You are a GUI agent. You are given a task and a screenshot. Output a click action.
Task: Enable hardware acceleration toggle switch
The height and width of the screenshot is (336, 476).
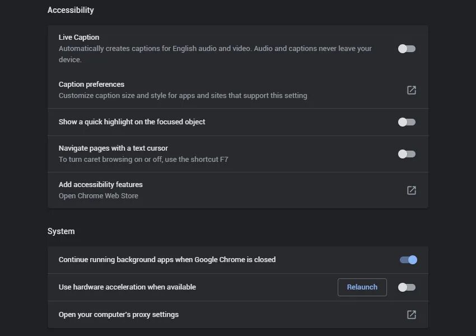tap(407, 287)
